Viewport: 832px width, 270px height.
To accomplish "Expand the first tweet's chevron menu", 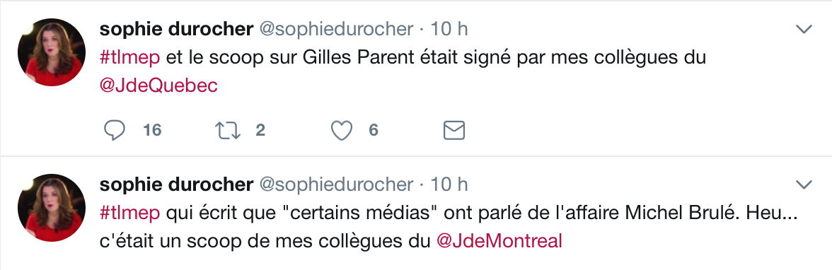I will click(804, 30).
